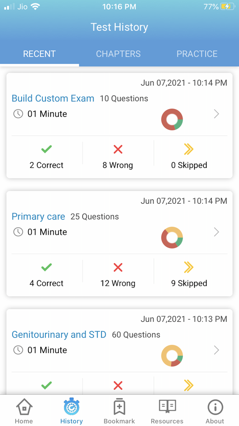Tap the green checkmark under Build Custom Exam
Viewport: 239px width, 426px height.
coord(46,149)
